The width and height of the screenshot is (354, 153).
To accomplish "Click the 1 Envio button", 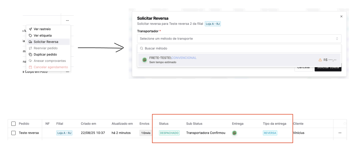I will pos(146,133).
